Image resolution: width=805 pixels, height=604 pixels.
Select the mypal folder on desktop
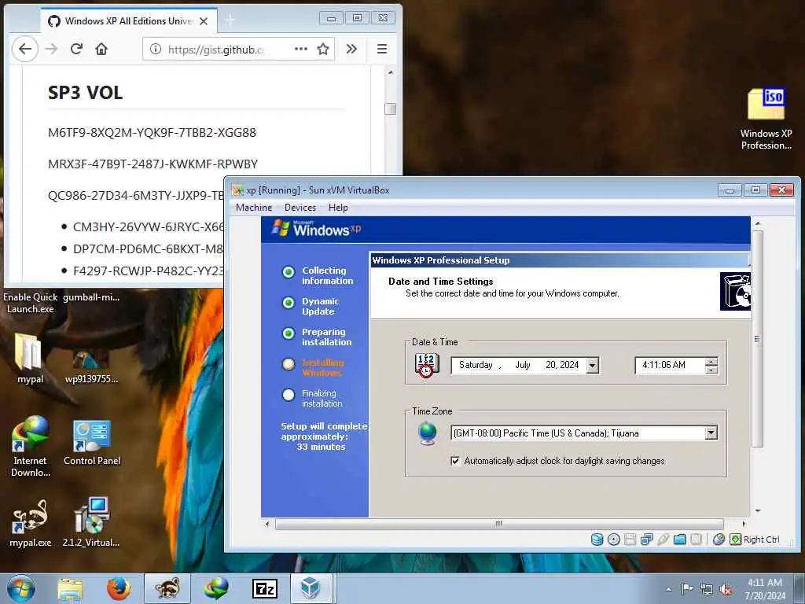click(30, 359)
